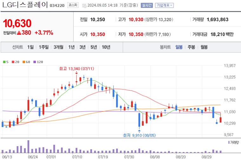Select the 3개월 line chart tab
This screenshot has width=241, height=161.
pos(58,47)
